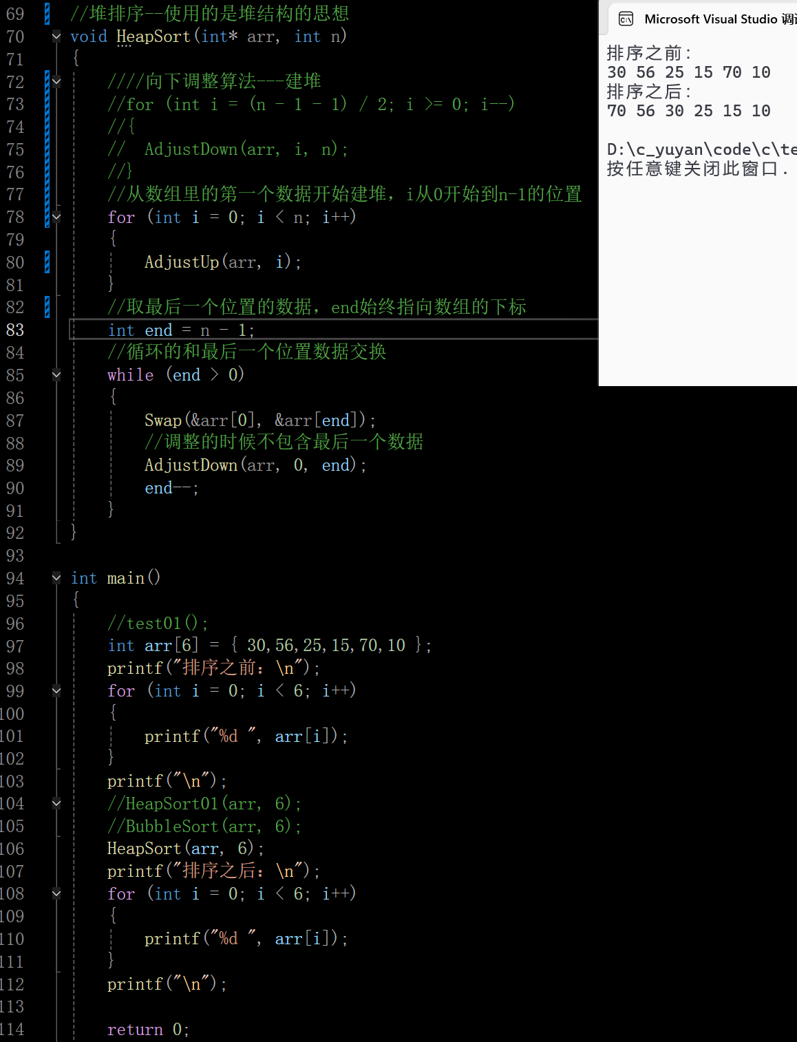Viewport: 797px width, 1042px height.
Task: Collapse the for loop at line 78
Action: [56, 217]
